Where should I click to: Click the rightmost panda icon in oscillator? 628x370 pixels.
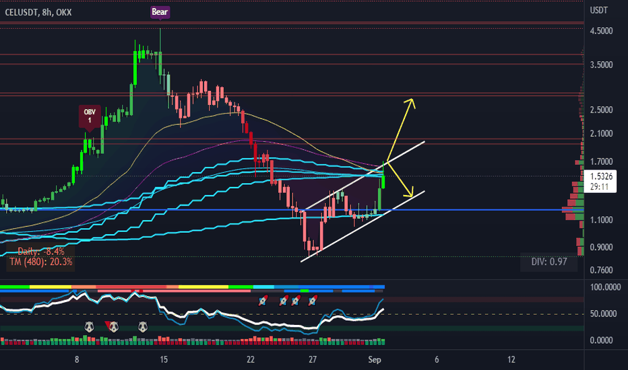click(143, 327)
